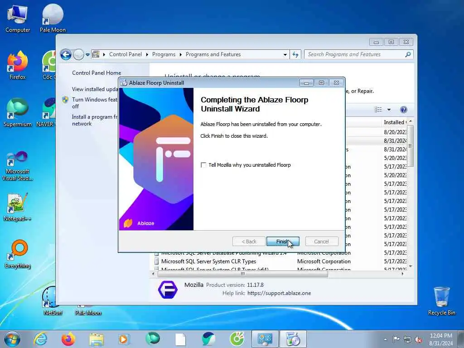The height and width of the screenshot is (348, 464).
Task: Open the network tray icon
Action: [407, 339]
